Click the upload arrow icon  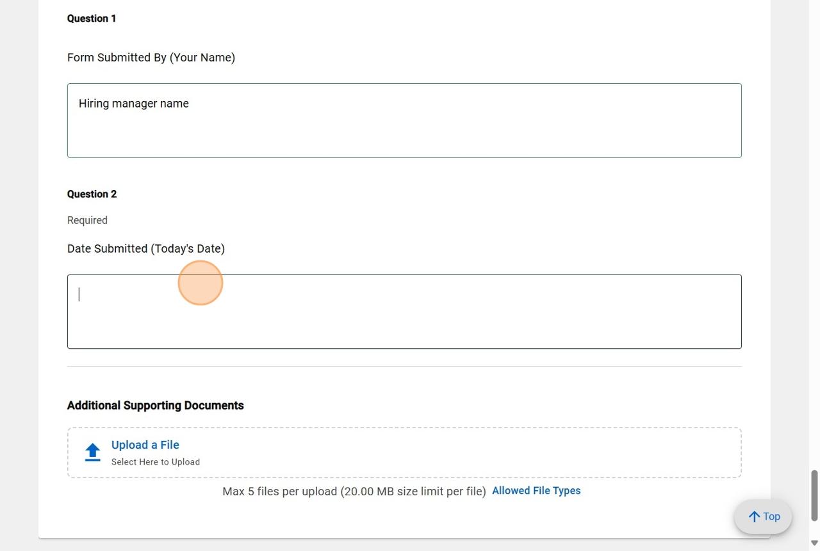point(93,452)
